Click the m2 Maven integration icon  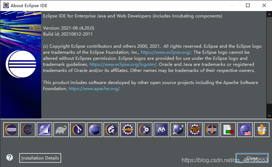pos(245,130)
